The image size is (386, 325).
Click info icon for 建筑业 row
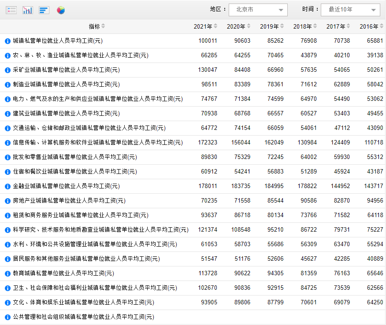(x=7, y=114)
